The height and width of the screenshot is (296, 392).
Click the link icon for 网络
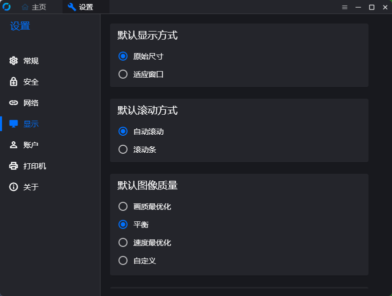13,103
